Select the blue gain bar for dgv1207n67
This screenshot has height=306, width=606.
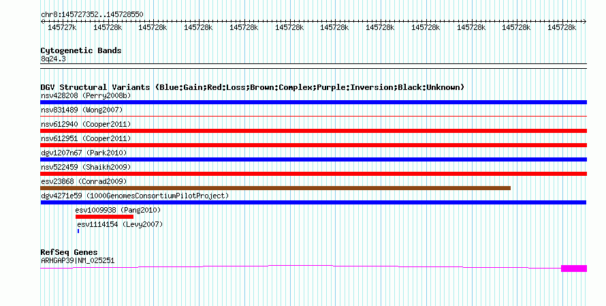(x=313, y=159)
